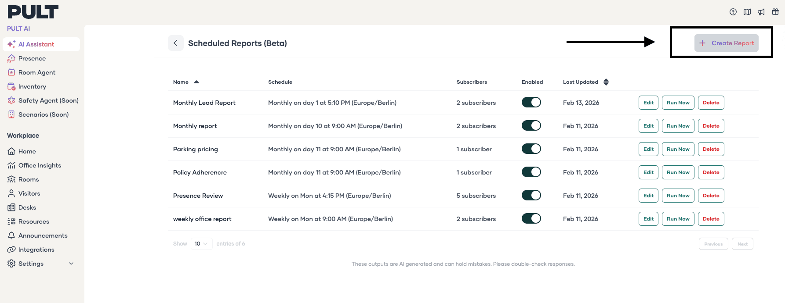Open the map icon in top bar
Image resolution: width=785 pixels, height=303 pixels.
tap(747, 12)
